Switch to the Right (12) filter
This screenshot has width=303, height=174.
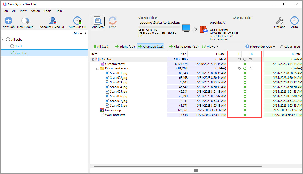[125, 46]
